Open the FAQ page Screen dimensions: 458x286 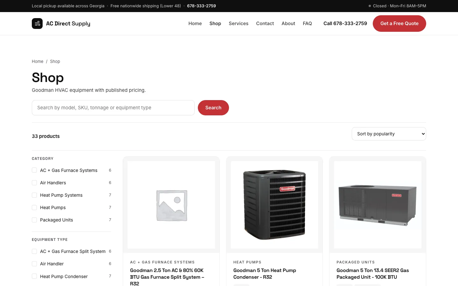[x=307, y=24]
